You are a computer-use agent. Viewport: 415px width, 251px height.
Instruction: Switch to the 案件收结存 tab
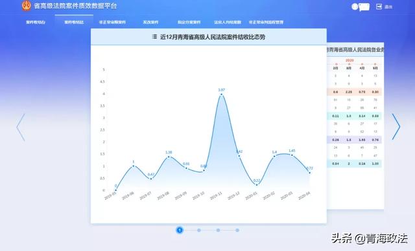[36, 22]
